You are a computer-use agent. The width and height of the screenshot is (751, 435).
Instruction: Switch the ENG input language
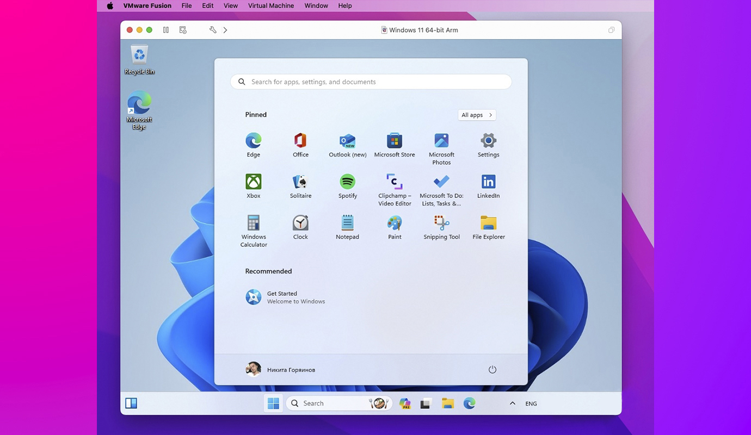(531, 403)
